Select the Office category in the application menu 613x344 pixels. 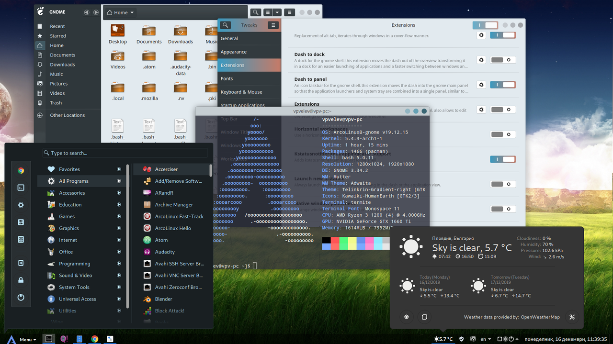pos(82,252)
